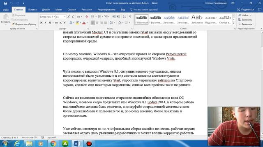Open the Times New Roman font name dropdown
The height and width of the screenshot is (147, 263).
[x=54, y=17]
